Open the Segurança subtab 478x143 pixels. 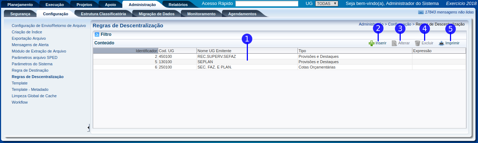tap(20, 14)
